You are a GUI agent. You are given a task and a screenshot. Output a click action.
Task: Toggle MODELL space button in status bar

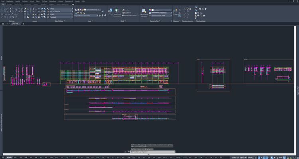(251, 158)
